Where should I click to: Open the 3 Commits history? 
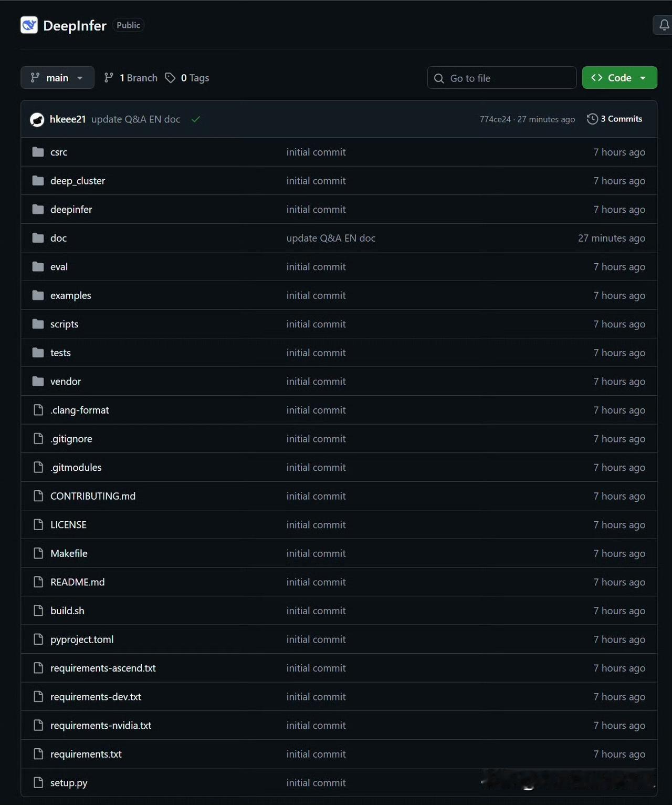pos(615,119)
